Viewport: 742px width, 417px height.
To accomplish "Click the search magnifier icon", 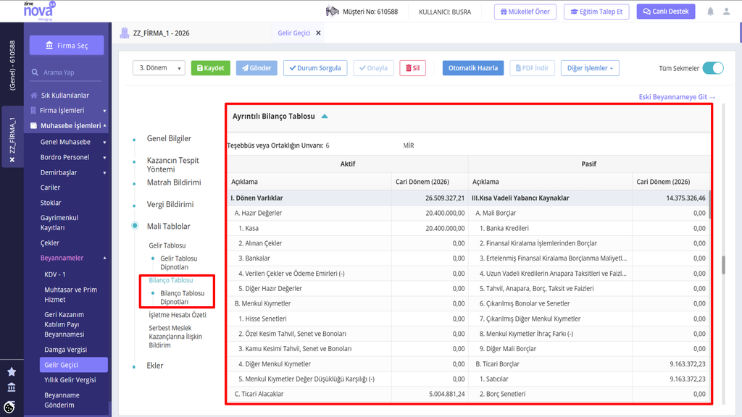I will coord(35,72).
